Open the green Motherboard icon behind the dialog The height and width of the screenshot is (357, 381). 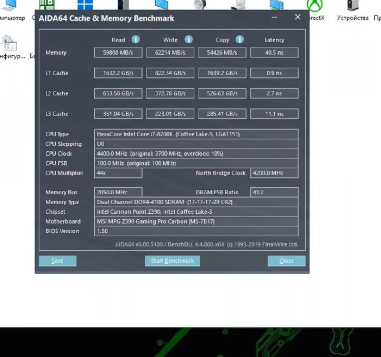click(47, 5)
